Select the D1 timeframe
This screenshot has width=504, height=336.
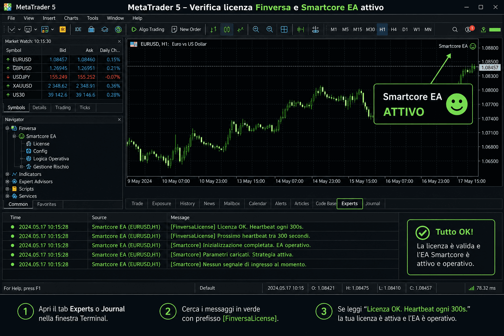click(x=405, y=30)
